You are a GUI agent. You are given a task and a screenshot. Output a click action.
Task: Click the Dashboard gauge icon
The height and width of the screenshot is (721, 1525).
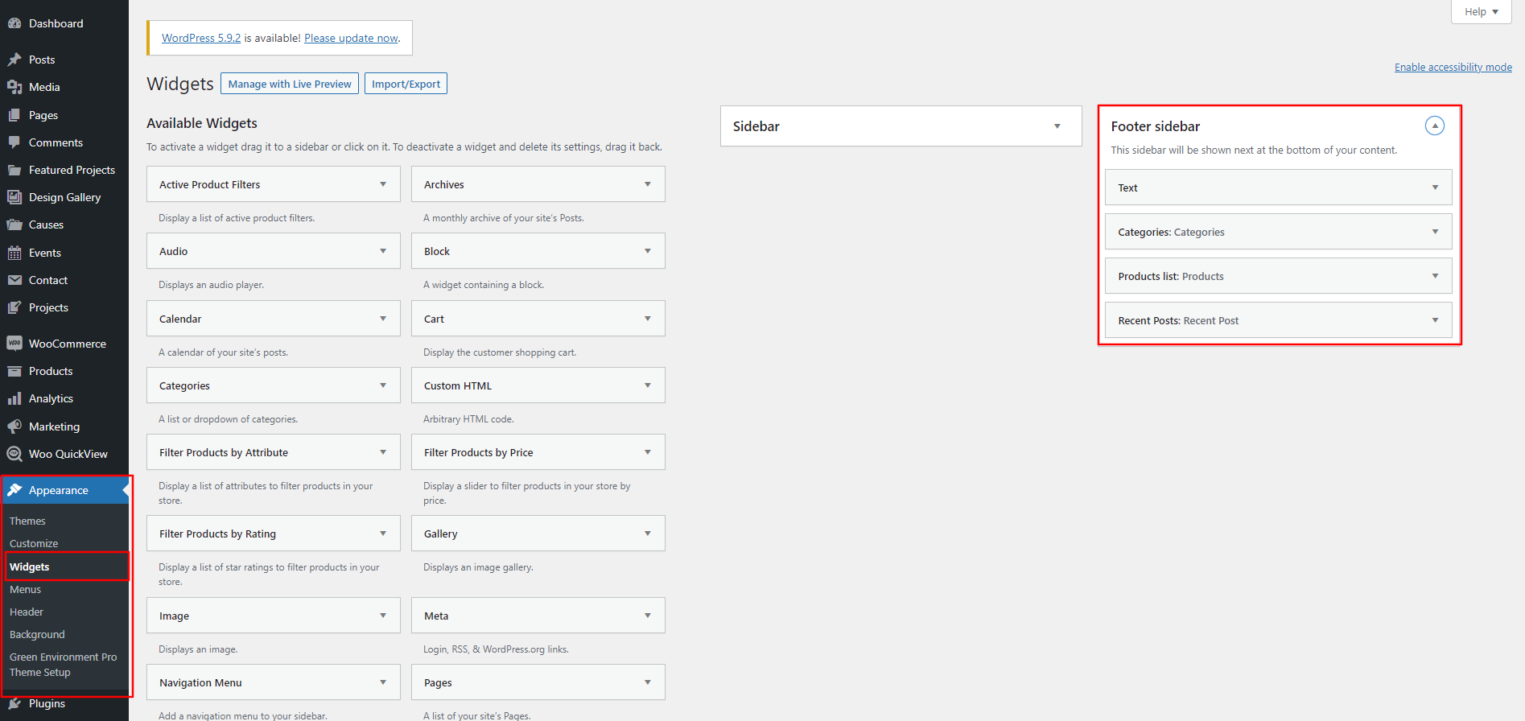point(14,23)
